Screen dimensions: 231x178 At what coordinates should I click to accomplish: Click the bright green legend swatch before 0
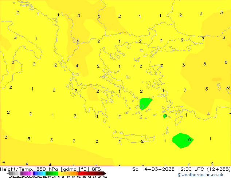click(57, 173)
